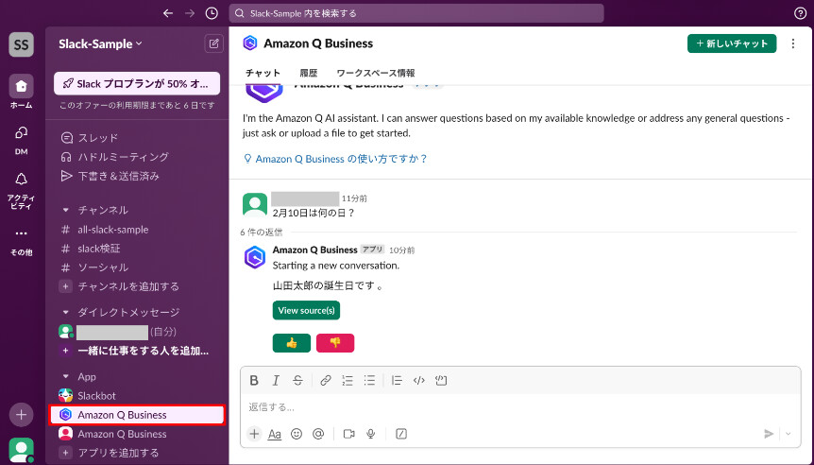Apply bold formatting
Screen dimensions: 814x465
pyautogui.click(x=254, y=380)
